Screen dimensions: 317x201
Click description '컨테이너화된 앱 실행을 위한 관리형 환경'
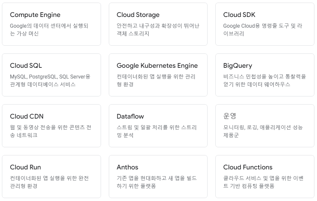(x=156, y=80)
